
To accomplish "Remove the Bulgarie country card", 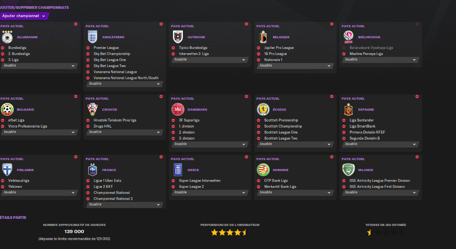I will pos(76,96).
